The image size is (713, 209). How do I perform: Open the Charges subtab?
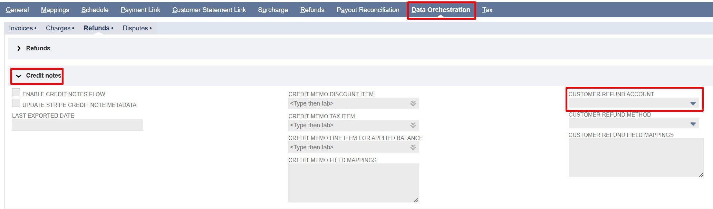(58, 28)
